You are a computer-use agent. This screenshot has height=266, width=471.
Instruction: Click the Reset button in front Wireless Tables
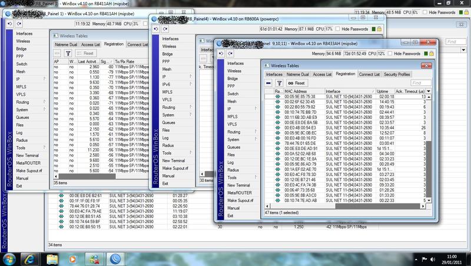coord(297,83)
